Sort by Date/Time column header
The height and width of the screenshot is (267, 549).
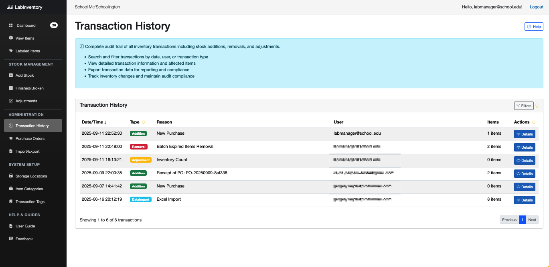coord(94,122)
